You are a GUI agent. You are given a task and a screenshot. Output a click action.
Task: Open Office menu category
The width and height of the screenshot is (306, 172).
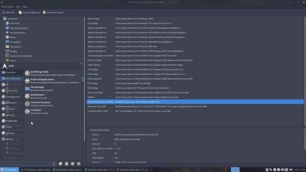(x=11, y=127)
